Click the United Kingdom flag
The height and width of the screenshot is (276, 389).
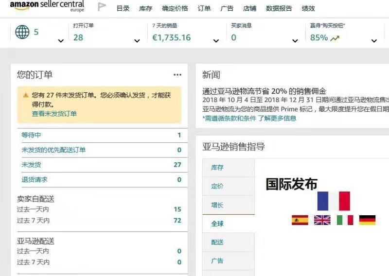pyautogui.click(x=322, y=220)
